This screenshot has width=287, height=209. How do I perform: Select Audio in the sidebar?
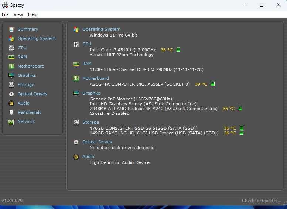(24, 103)
